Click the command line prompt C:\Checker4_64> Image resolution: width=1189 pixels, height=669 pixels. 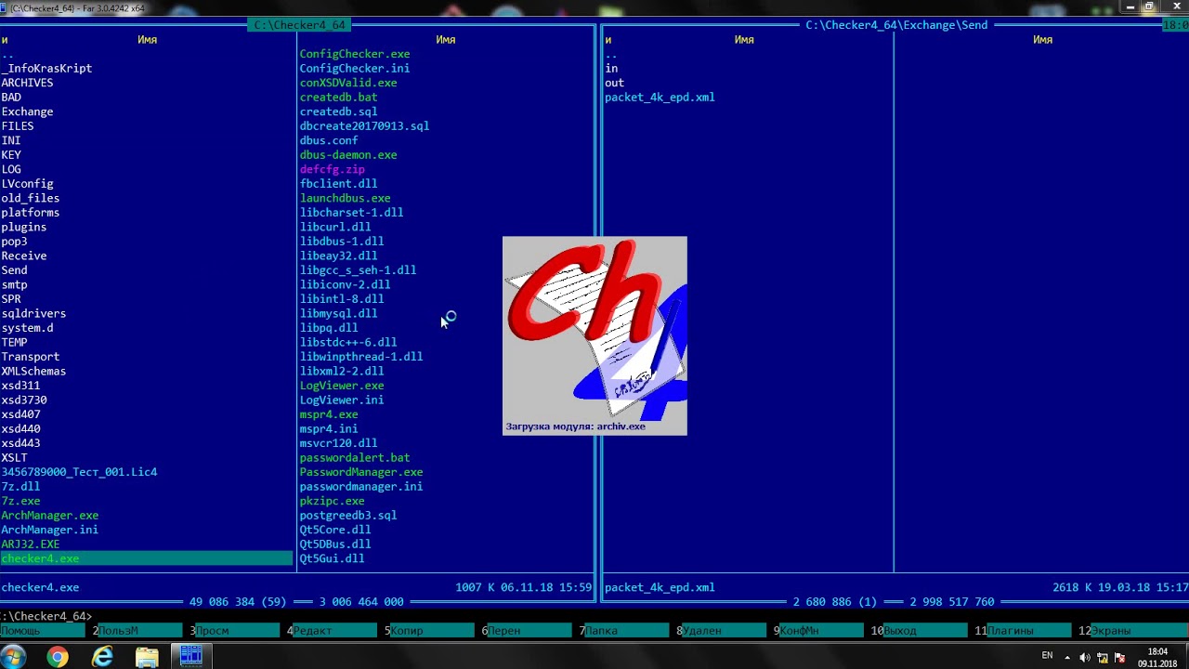click(x=46, y=616)
